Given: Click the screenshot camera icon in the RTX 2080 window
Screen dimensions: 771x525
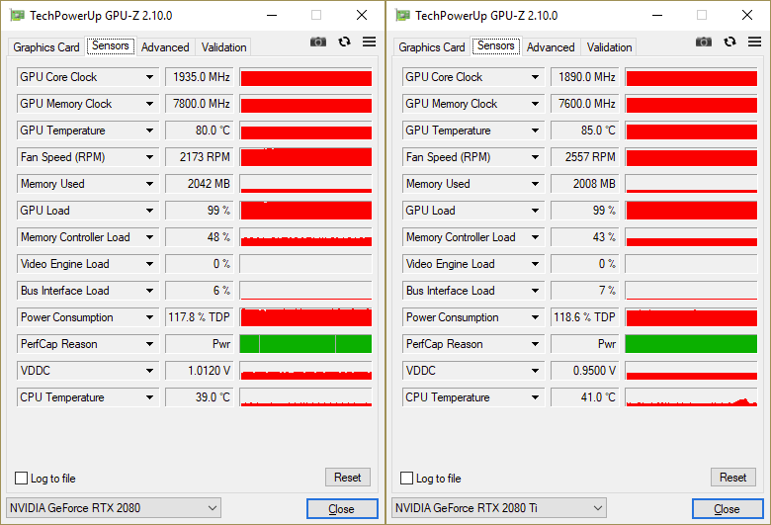Looking at the screenshot, I should pyautogui.click(x=318, y=42).
